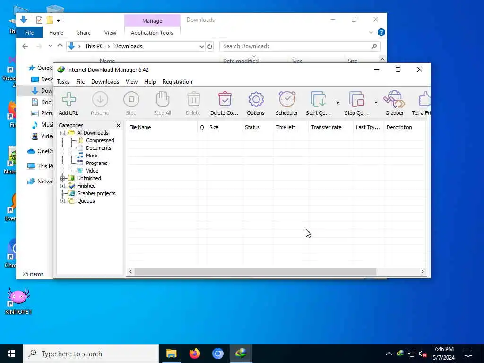
Task: Open Start Queue dropdown arrow
Action: click(337, 103)
